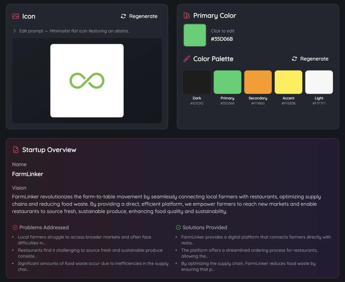Click the Primary Color swatch-book icon
The height and width of the screenshot is (282, 345).
pyautogui.click(x=187, y=16)
